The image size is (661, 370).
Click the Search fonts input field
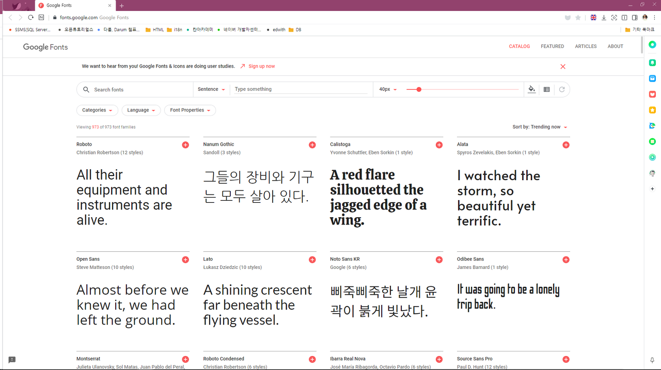[x=142, y=90]
